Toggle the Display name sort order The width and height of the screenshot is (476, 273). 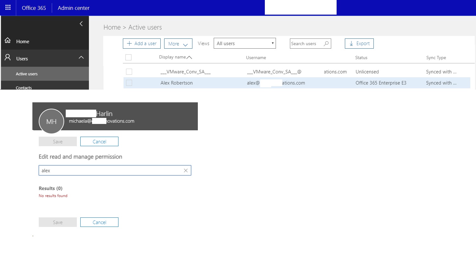pos(190,57)
